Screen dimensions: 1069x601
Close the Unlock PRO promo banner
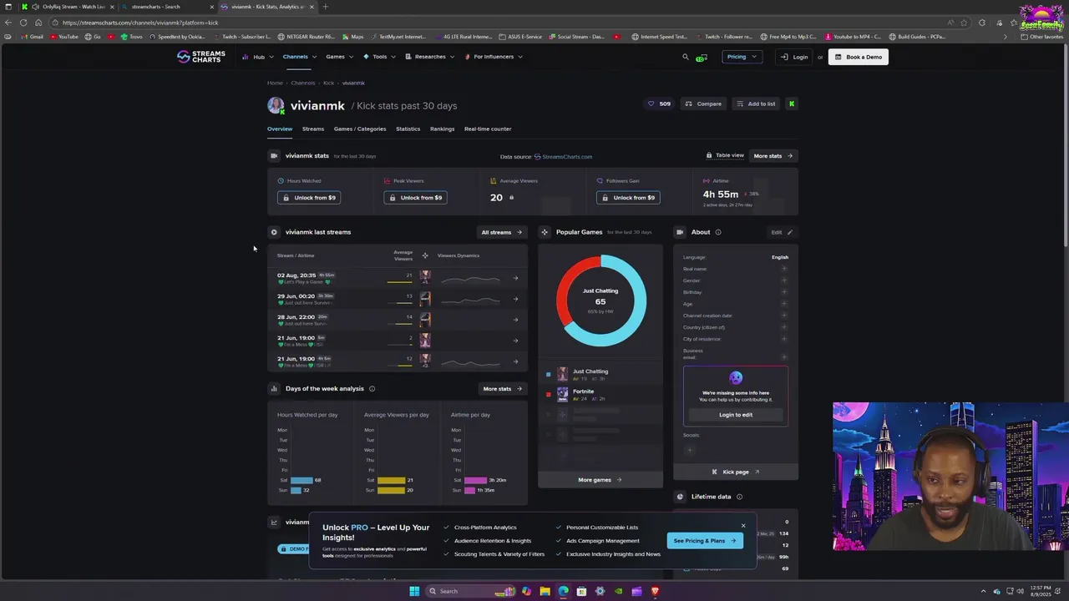pyautogui.click(x=743, y=526)
